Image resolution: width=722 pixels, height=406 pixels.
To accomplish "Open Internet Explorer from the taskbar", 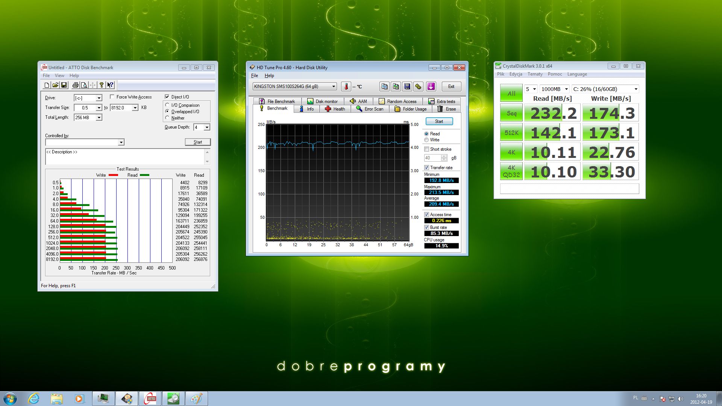I will 34,398.
